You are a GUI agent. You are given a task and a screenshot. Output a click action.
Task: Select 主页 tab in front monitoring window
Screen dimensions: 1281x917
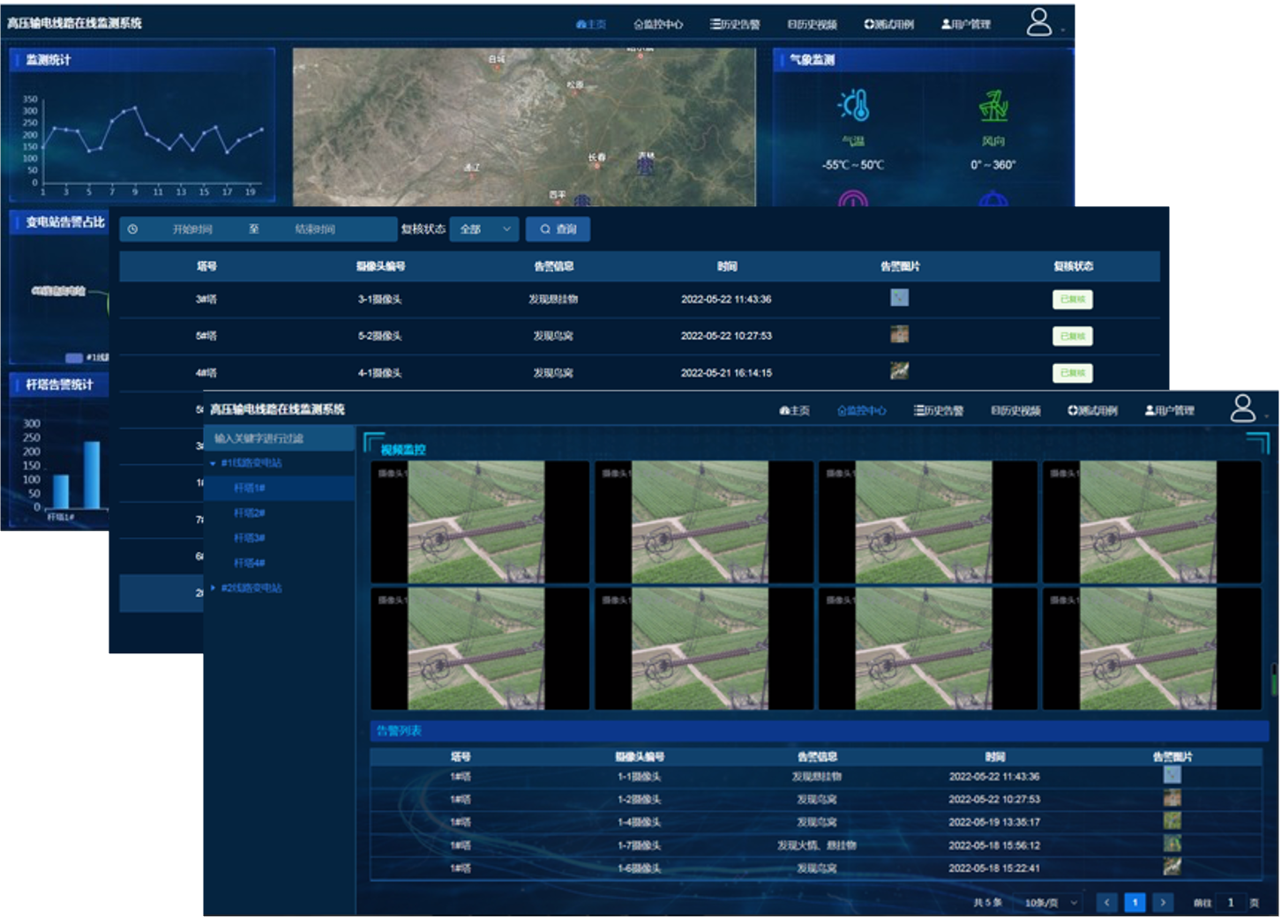coord(795,411)
